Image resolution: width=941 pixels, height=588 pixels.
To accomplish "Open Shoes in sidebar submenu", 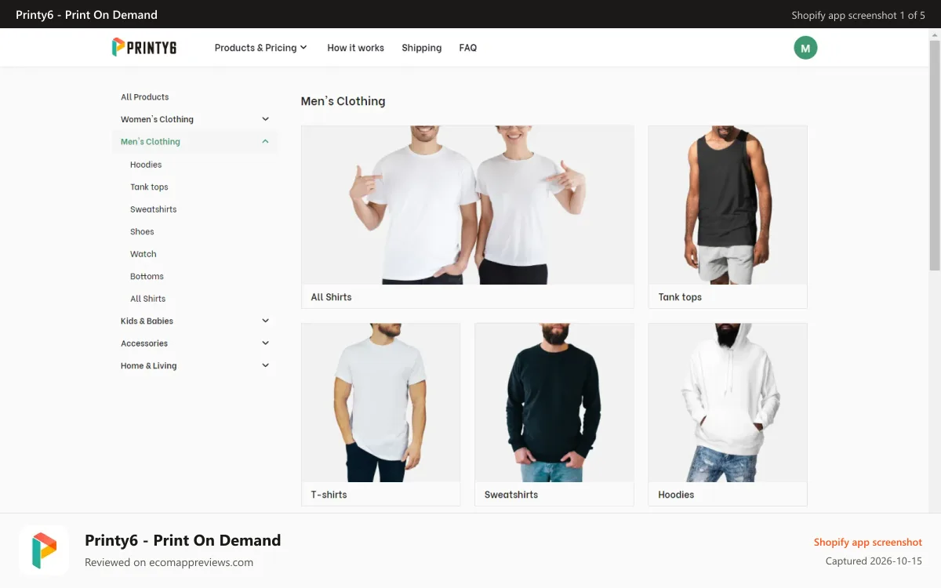I will [x=142, y=231].
